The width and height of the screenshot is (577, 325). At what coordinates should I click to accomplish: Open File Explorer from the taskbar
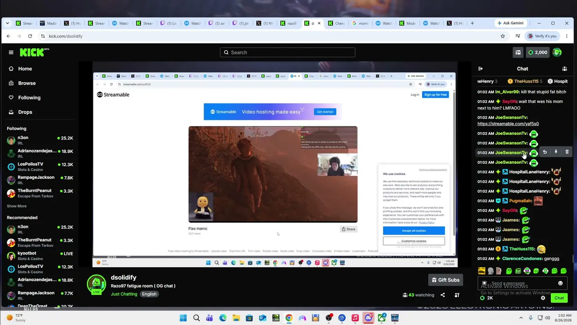[x=236, y=318]
